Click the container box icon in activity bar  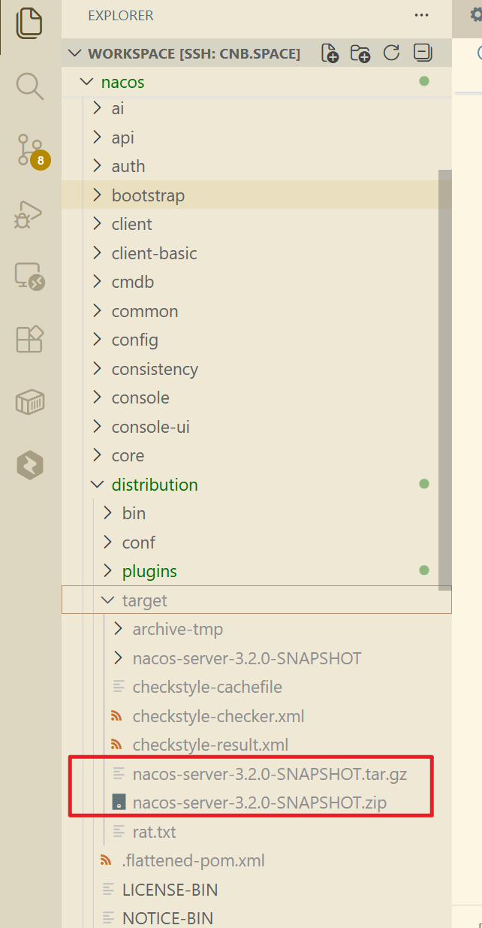point(30,403)
